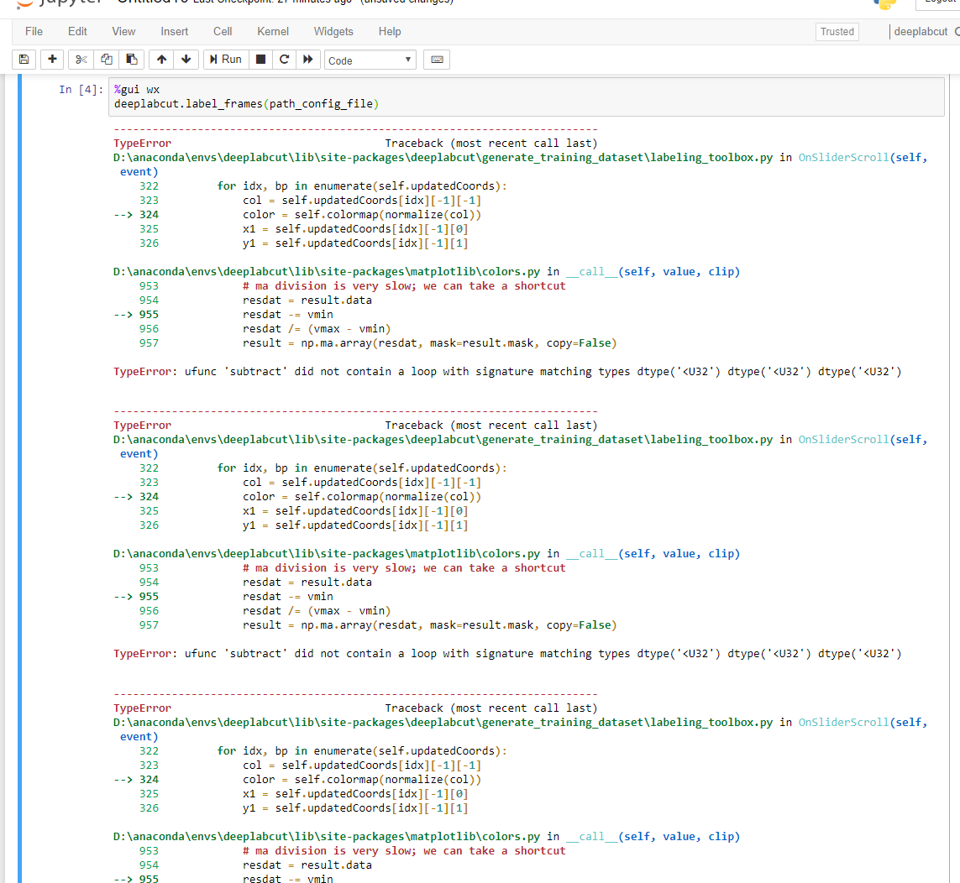This screenshot has height=883, width=960.
Task: Open the Kernel menu
Action: click(x=273, y=31)
